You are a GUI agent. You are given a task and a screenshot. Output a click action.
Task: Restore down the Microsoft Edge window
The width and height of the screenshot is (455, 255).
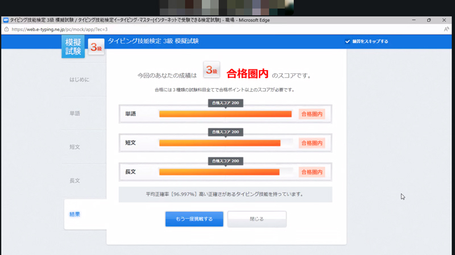pyautogui.click(x=429, y=20)
